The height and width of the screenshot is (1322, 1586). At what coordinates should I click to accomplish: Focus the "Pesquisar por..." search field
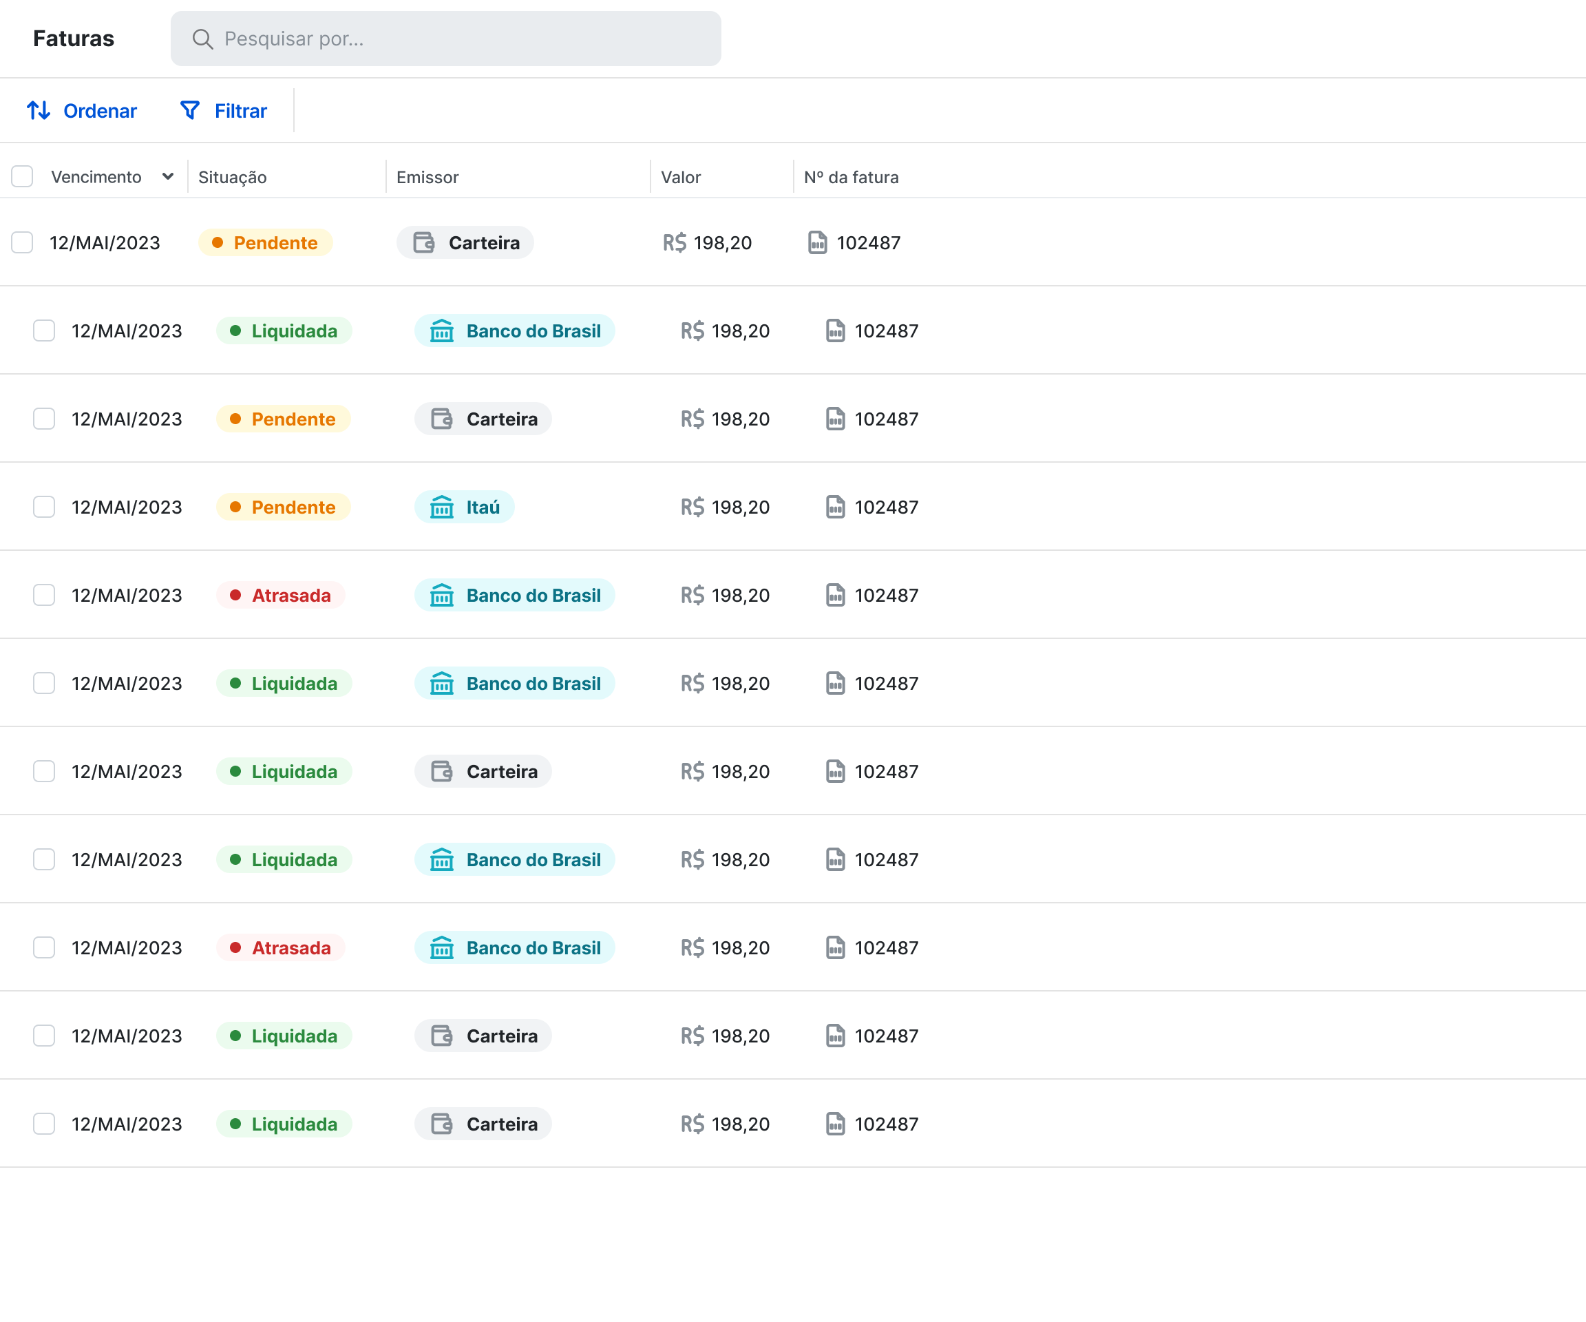[445, 39]
